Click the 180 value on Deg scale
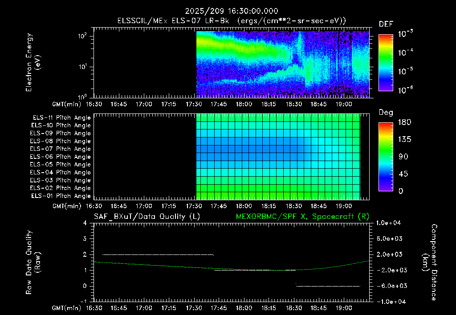Viewport: 456px width, 315px height. 404,122
